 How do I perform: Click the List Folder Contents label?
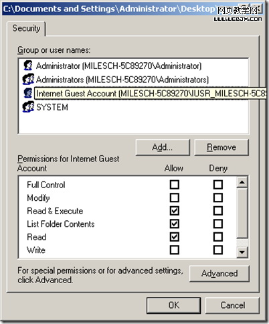61,224
